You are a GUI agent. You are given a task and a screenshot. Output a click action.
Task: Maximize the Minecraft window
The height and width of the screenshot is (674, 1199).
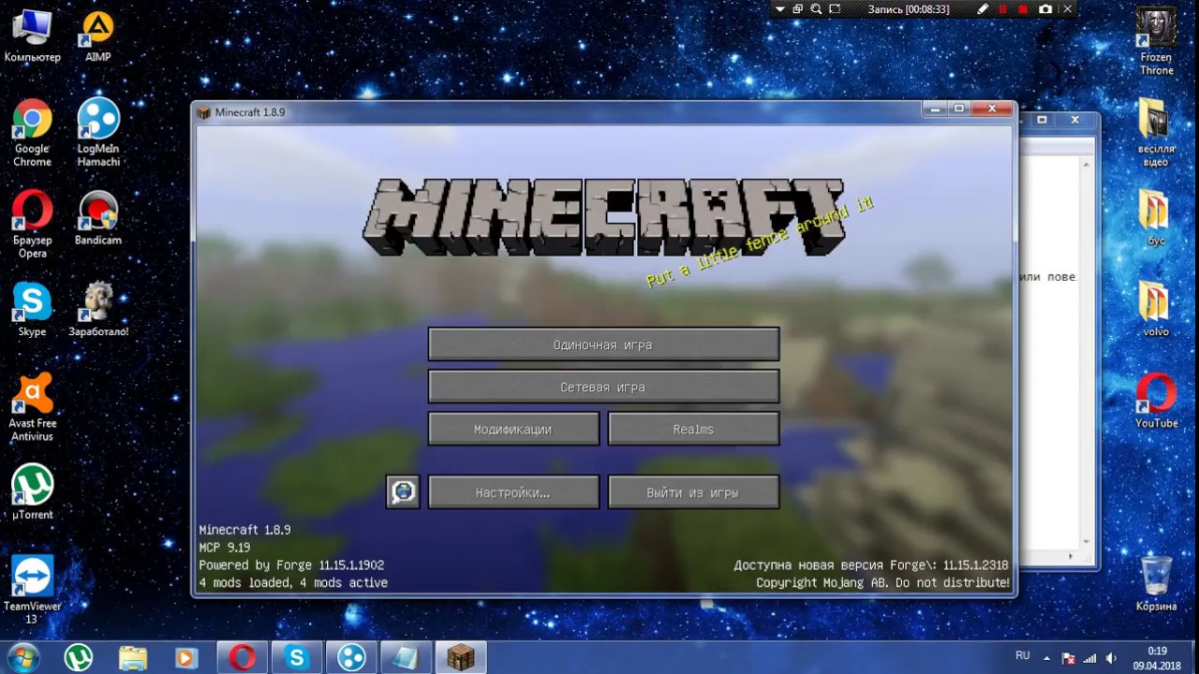coord(958,110)
